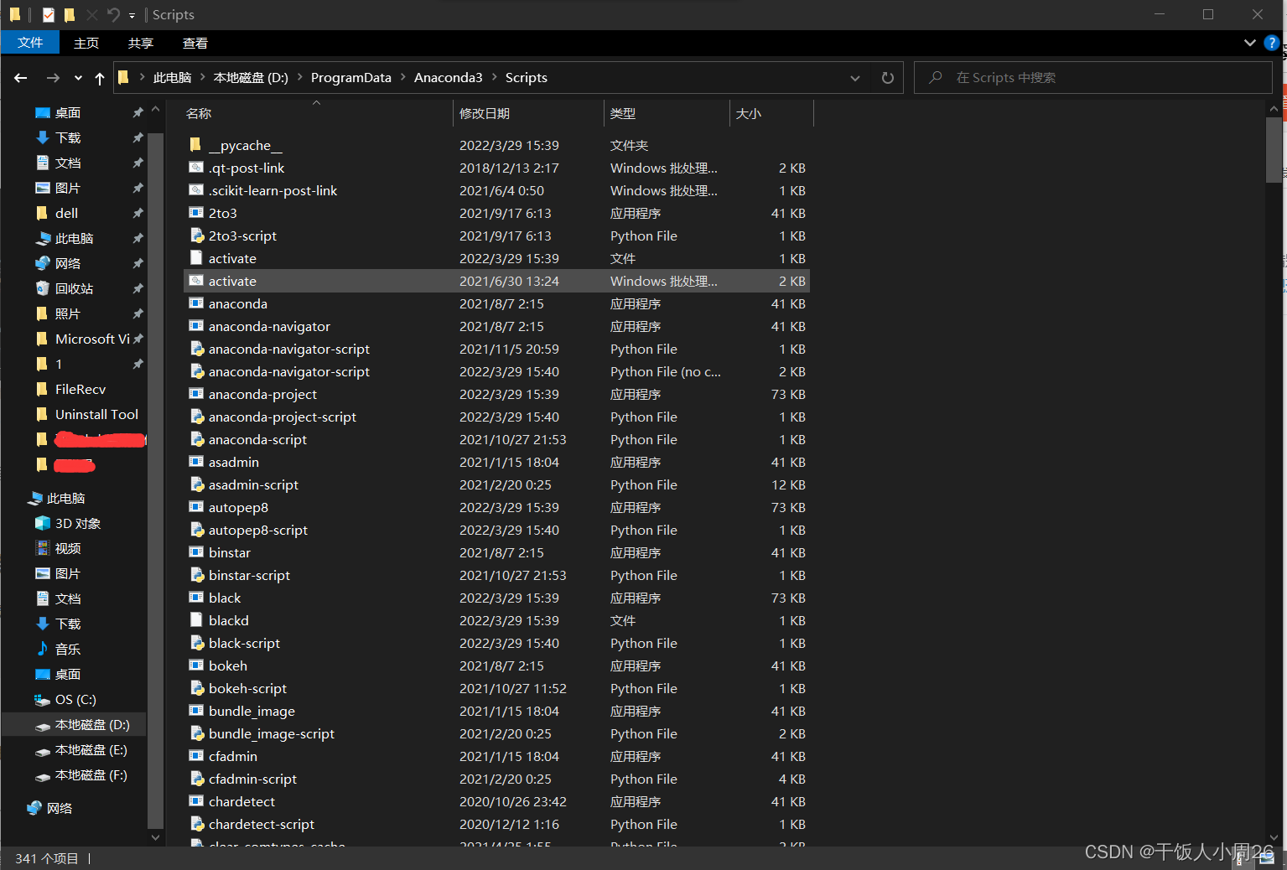Click the 2to3-script Python file icon

(196, 236)
